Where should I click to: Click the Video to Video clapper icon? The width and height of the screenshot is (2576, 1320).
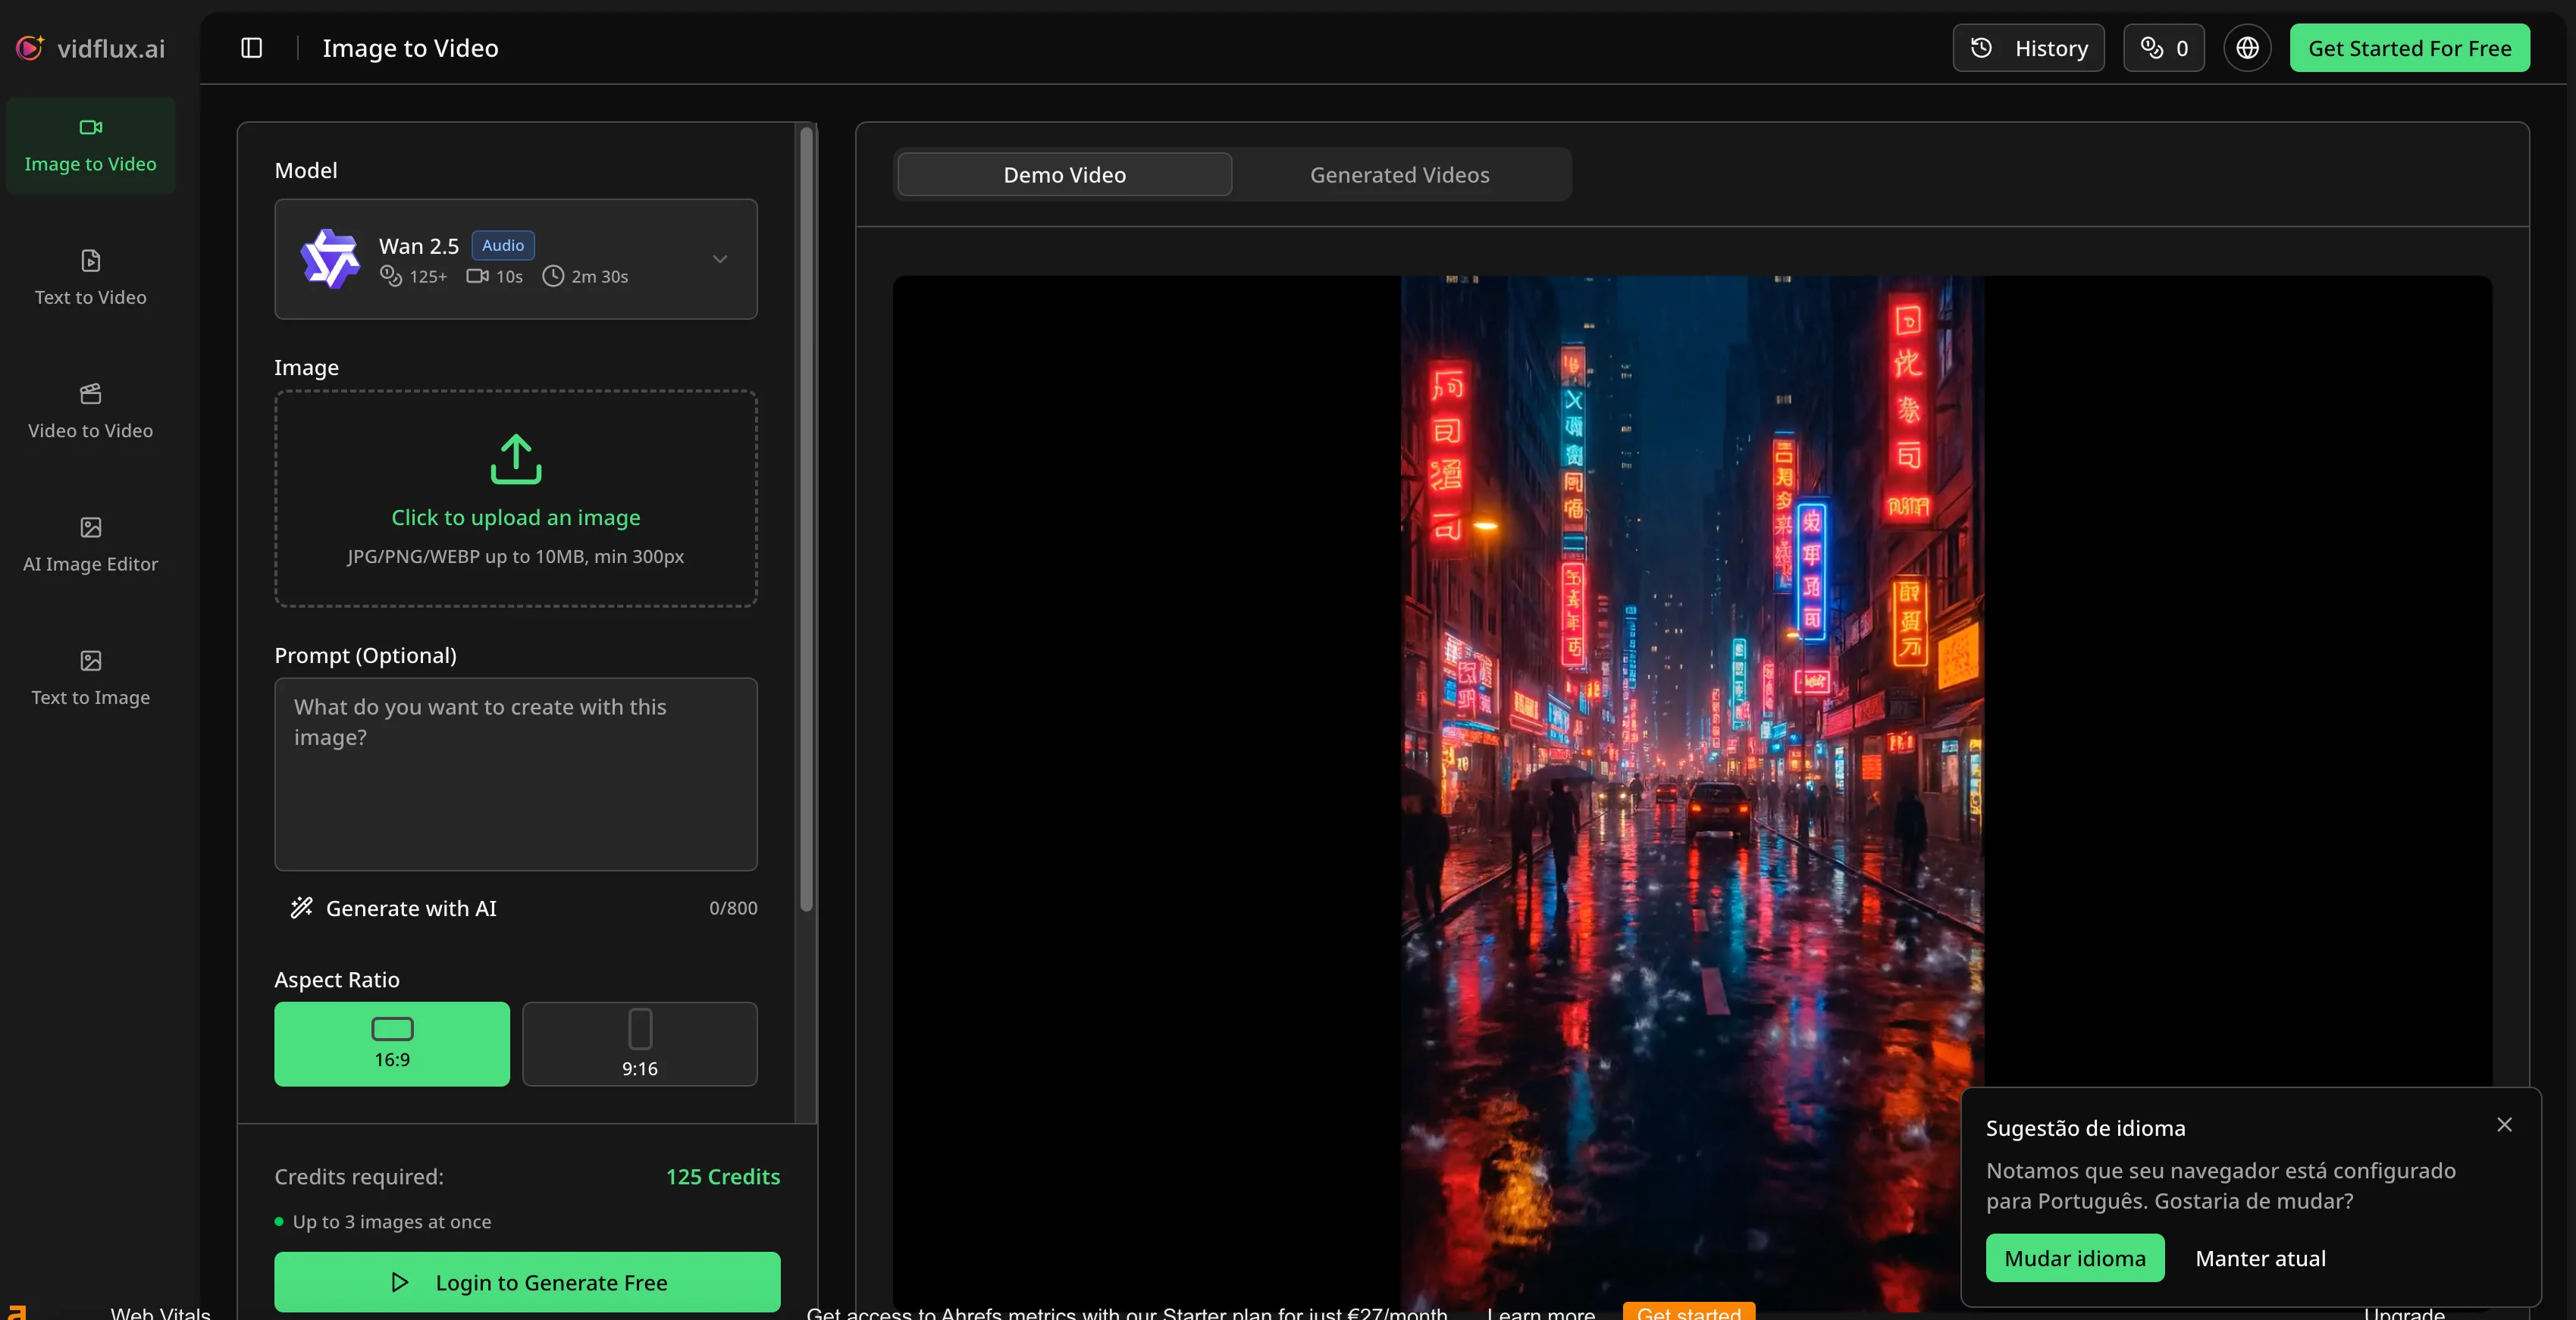tap(91, 394)
